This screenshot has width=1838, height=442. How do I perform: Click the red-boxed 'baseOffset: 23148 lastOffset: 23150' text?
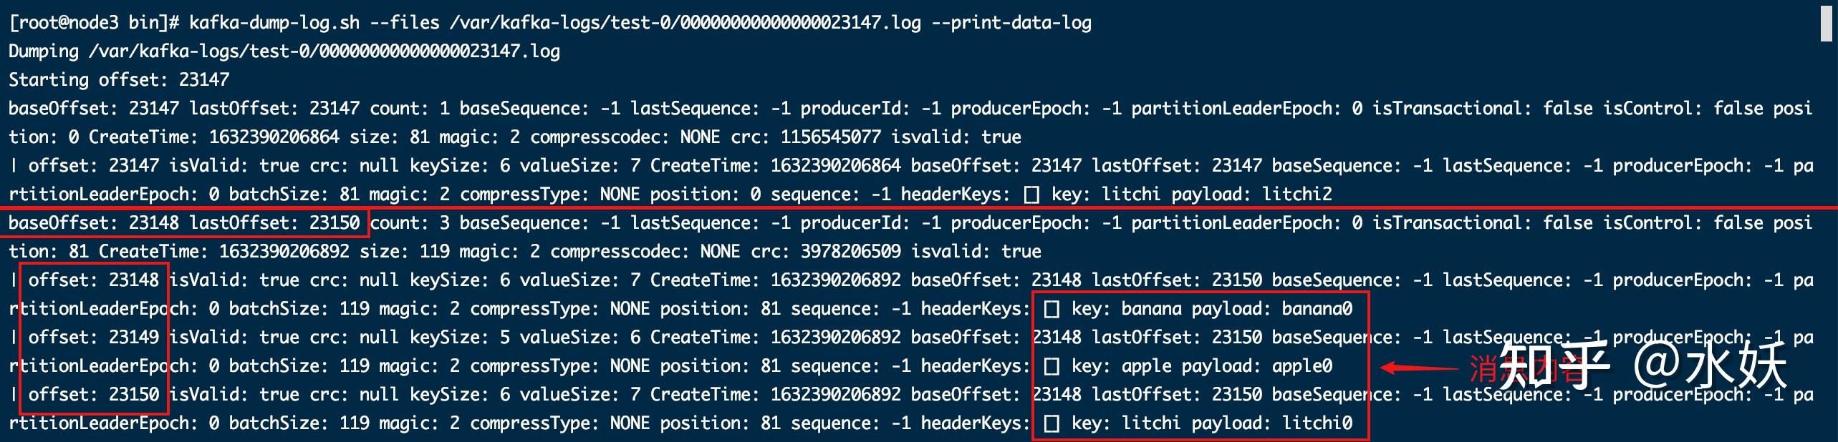(x=184, y=222)
